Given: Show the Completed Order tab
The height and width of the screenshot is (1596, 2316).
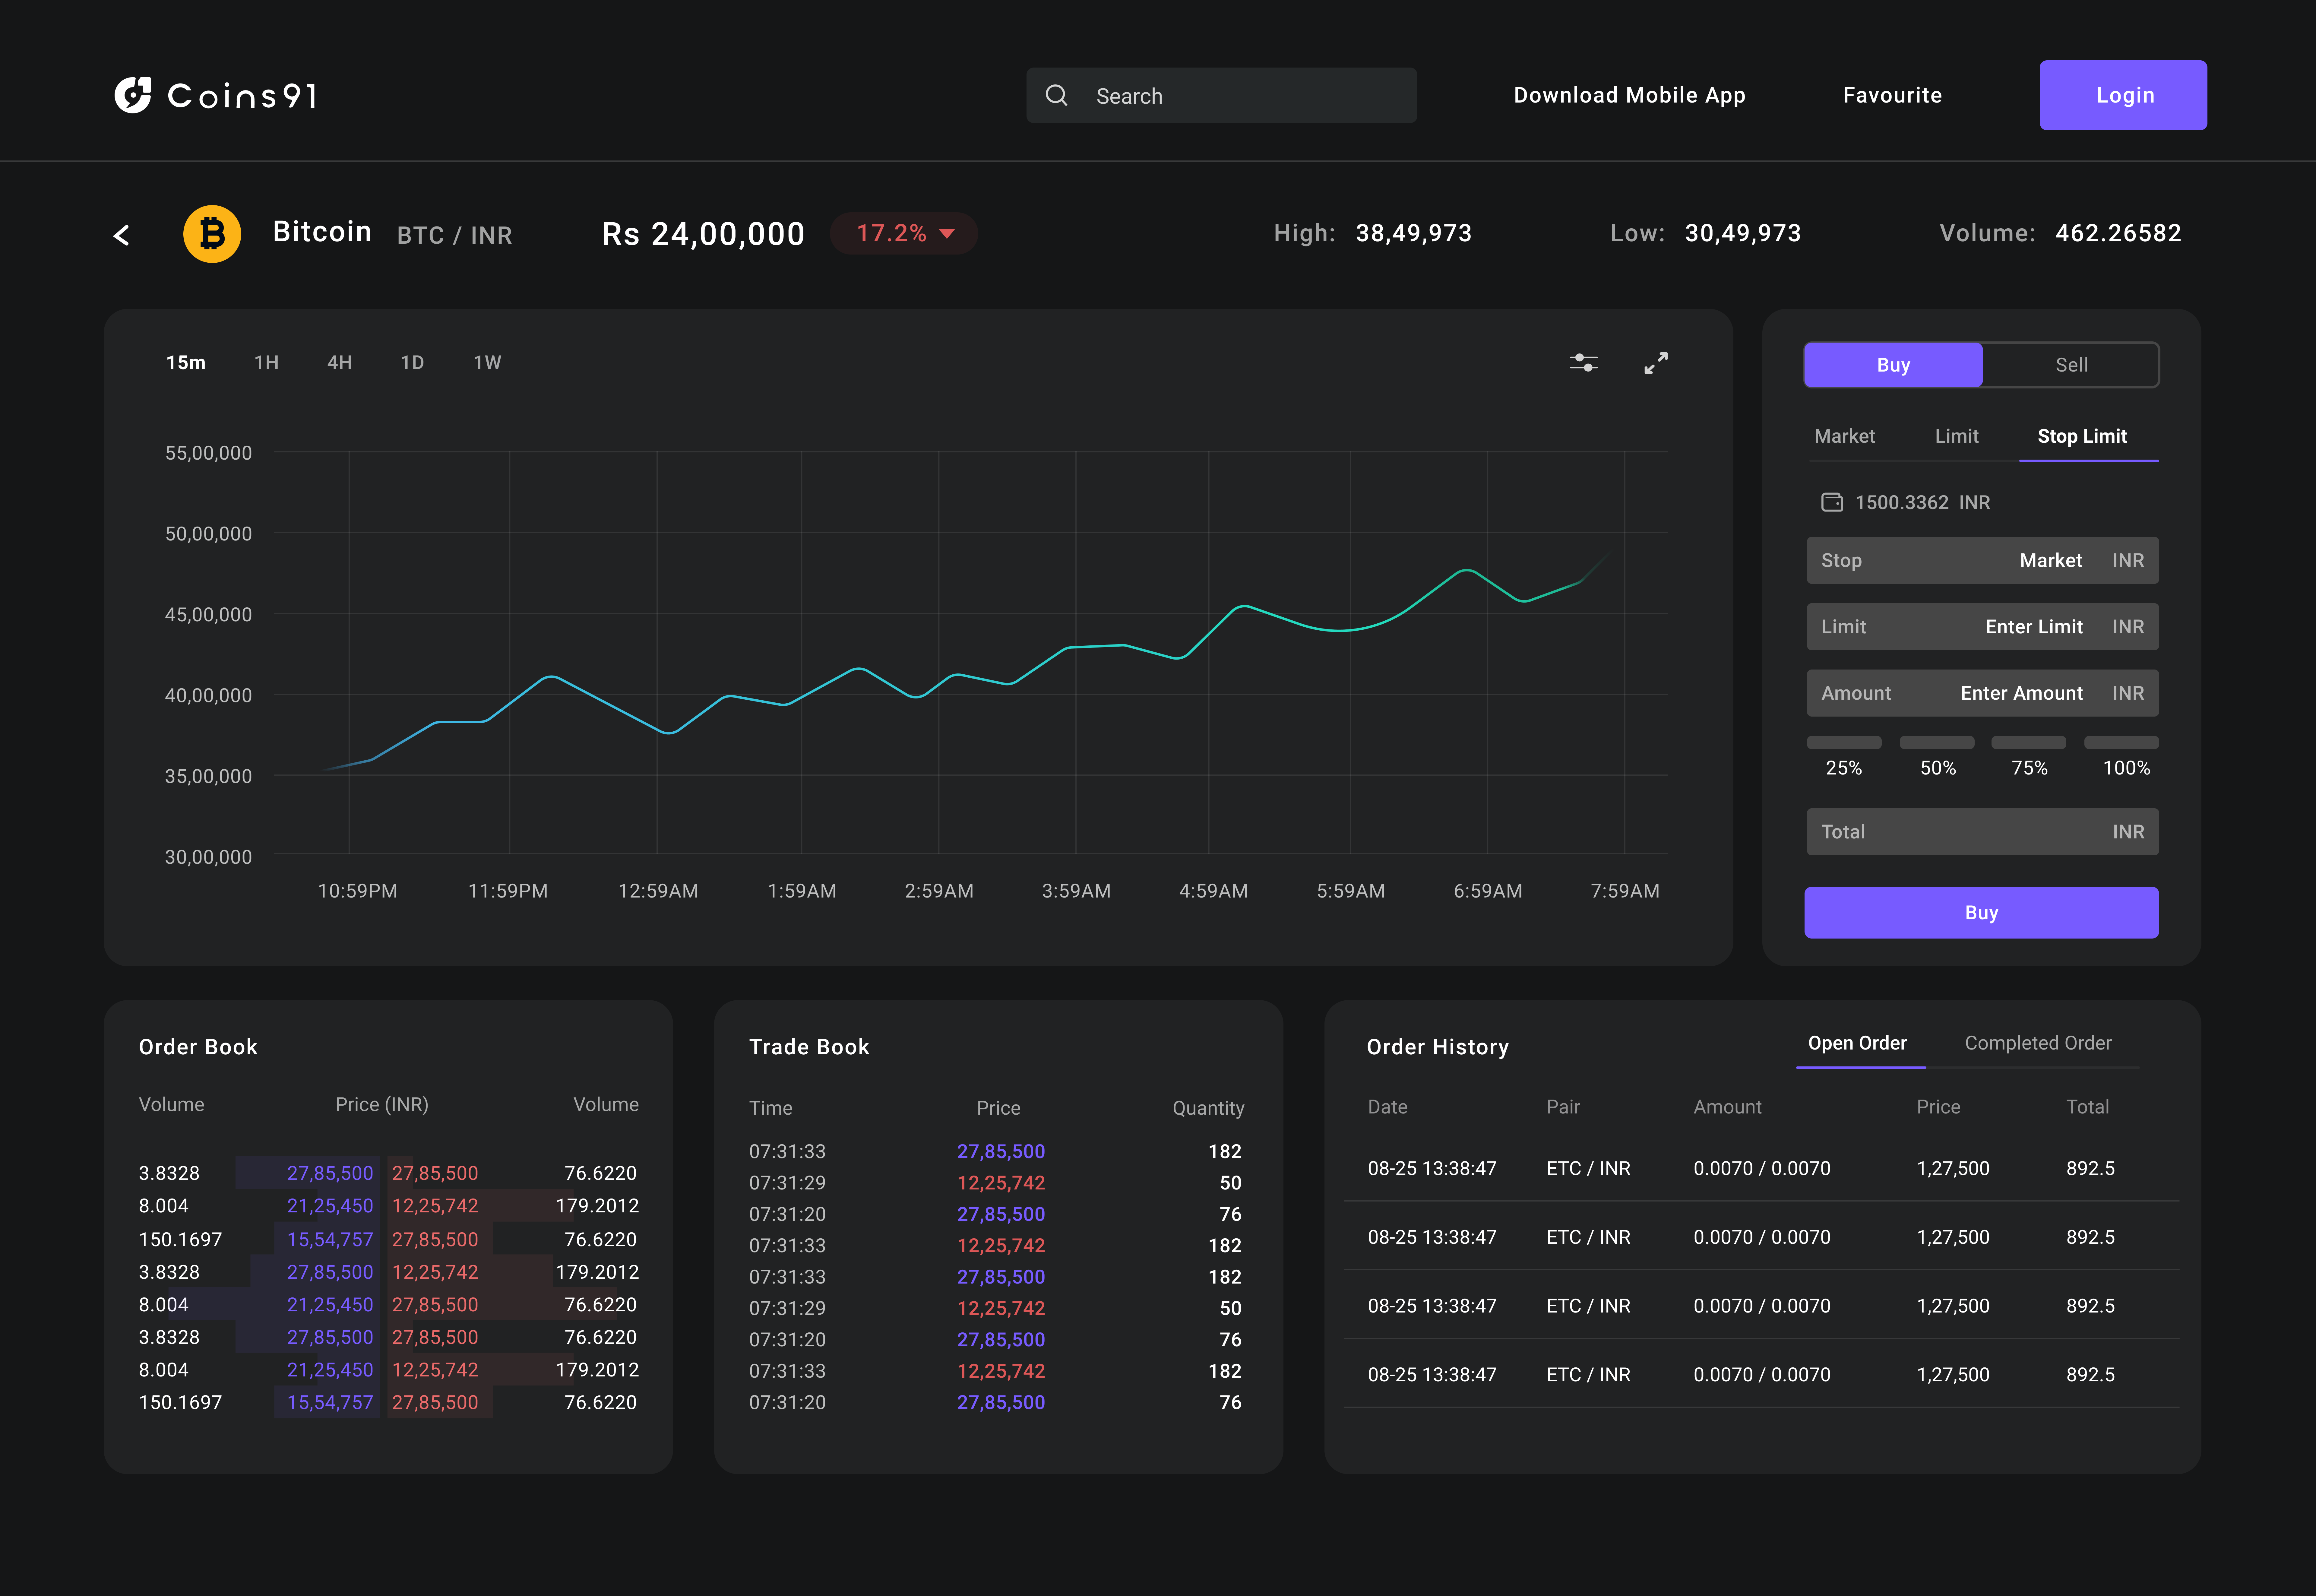Looking at the screenshot, I should (2038, 1043).
